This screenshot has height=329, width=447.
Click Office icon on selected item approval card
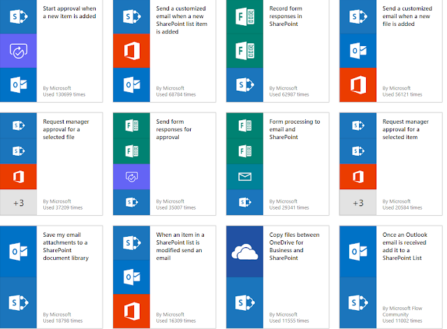[358, 177]
